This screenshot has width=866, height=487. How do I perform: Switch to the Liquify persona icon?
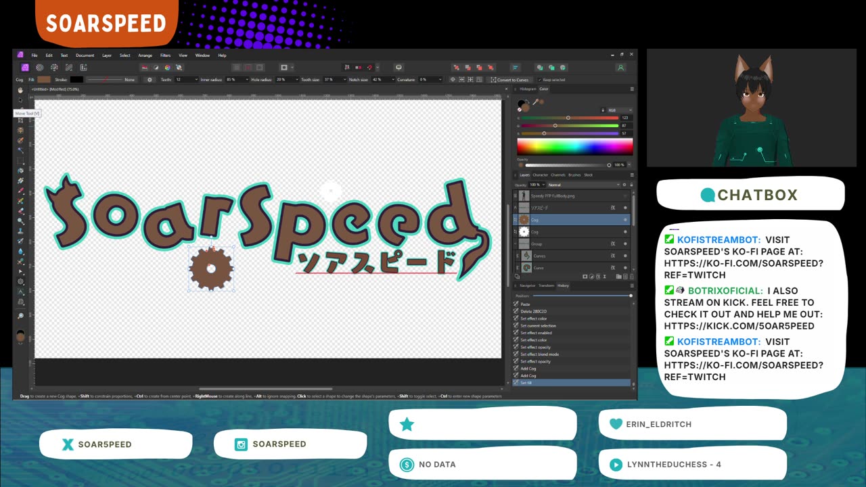pos(40,68)
